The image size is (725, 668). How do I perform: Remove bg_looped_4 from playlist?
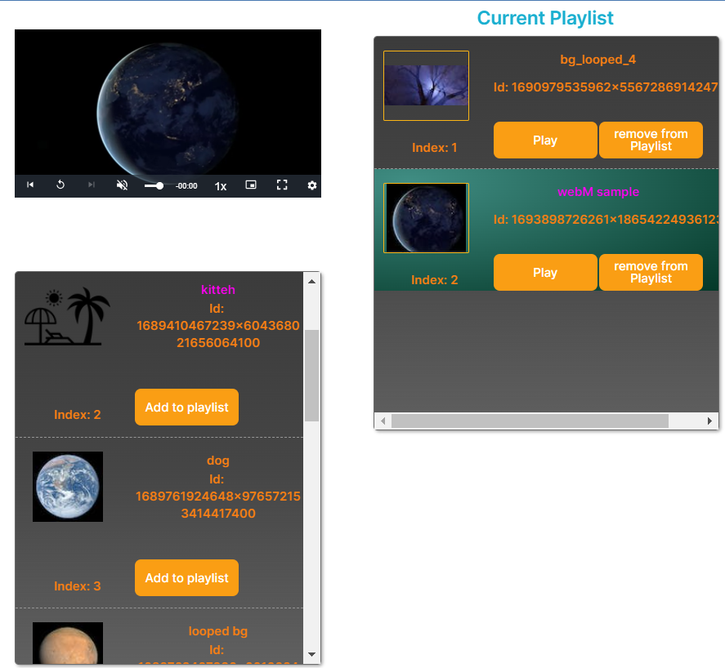651,140
